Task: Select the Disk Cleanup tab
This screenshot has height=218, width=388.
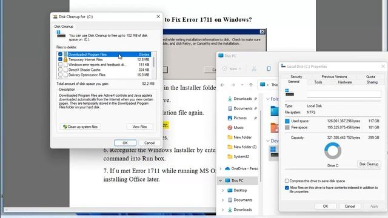Action: (x=64, y=27)
